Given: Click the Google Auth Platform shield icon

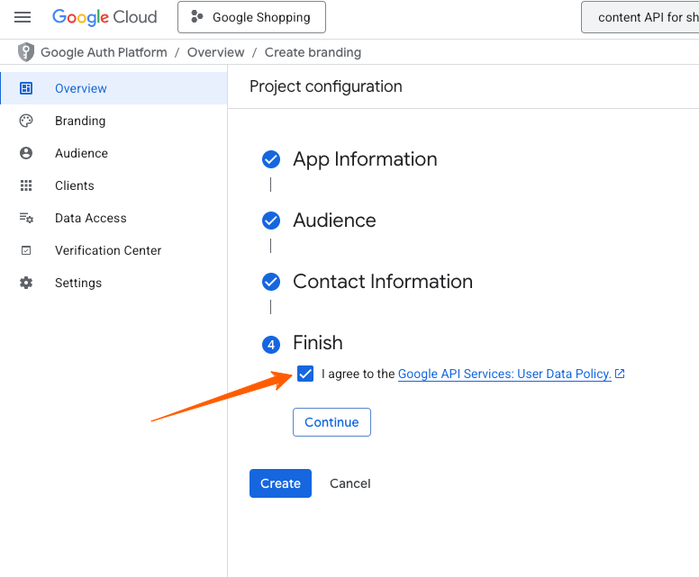Looking at the screenshot, I should pos(26,52).
